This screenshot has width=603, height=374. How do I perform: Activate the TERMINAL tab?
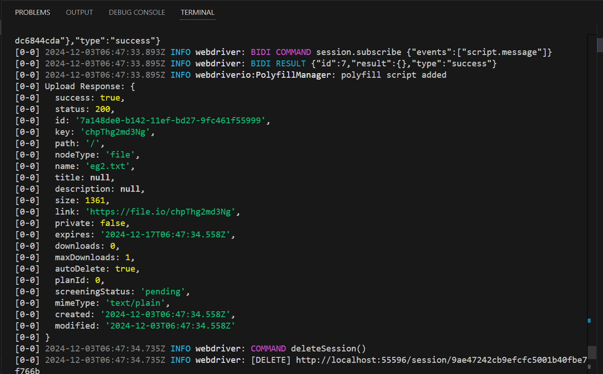(x=197, y=12)
